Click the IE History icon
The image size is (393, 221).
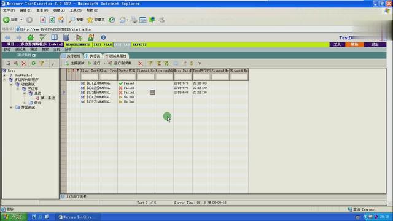coord(112,20)
